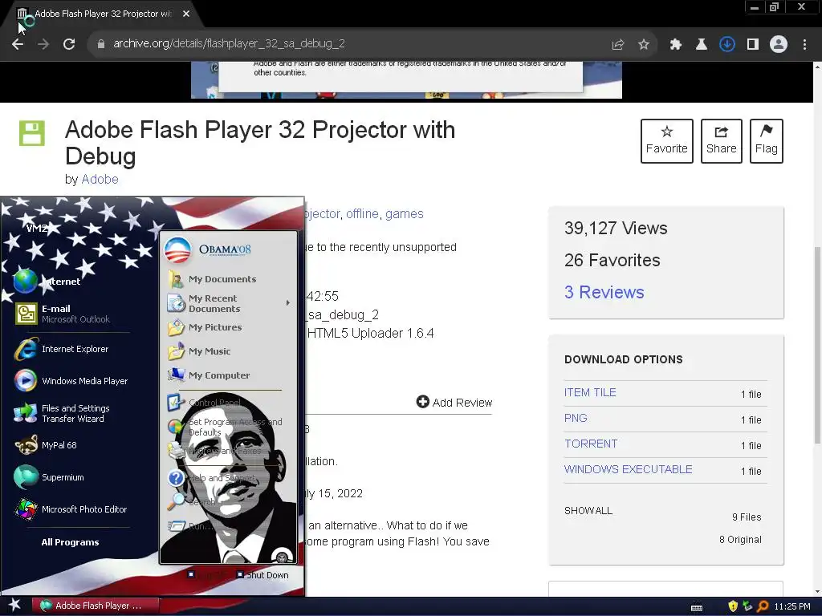Launch Microsoft Photo Editor from Start menu

(71, 509)
